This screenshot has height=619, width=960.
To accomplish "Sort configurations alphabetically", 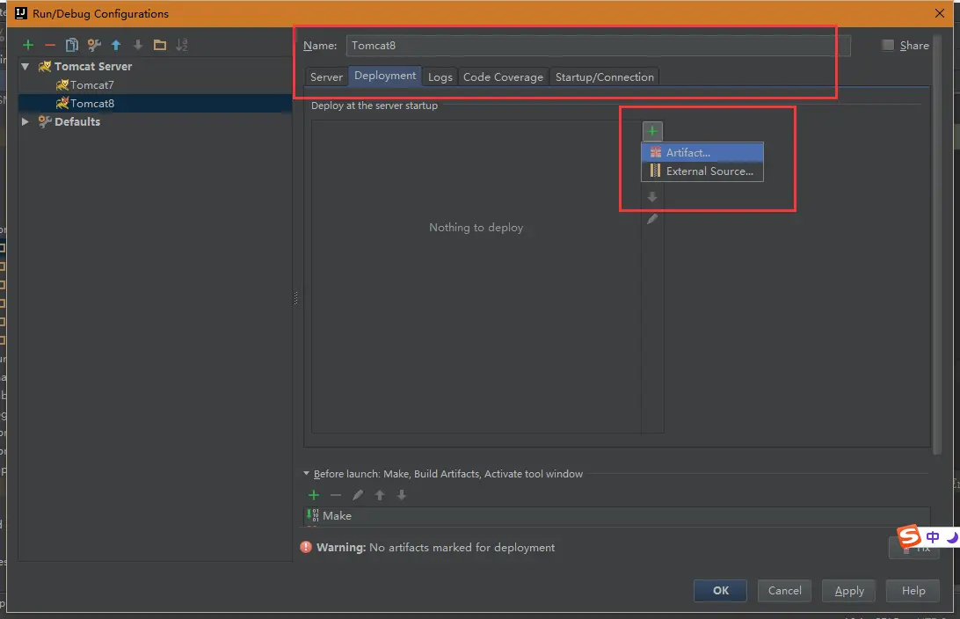I will click(182, 45).
